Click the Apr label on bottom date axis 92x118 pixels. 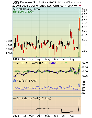click(x=39, y=116)
